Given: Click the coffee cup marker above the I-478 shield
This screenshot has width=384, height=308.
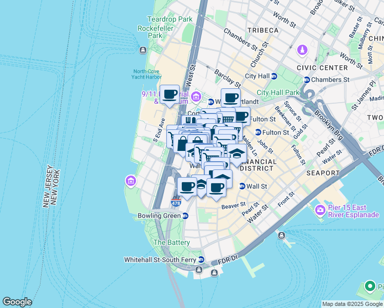Looking at the screenshot, I should (187, 189).
